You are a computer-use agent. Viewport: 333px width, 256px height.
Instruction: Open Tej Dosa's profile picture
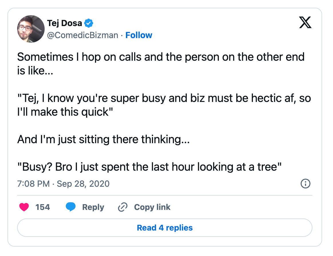point(31,29)
